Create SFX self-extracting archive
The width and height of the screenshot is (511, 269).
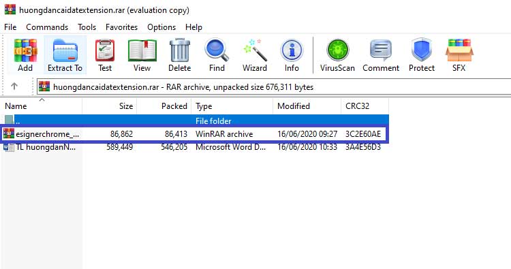[x=459, y=55]
